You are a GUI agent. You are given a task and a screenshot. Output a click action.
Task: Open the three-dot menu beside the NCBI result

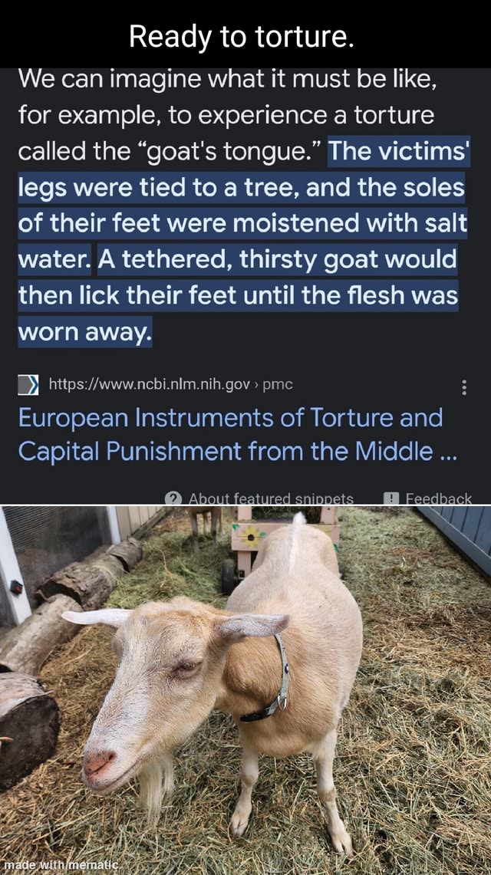[x=464, y=387]
